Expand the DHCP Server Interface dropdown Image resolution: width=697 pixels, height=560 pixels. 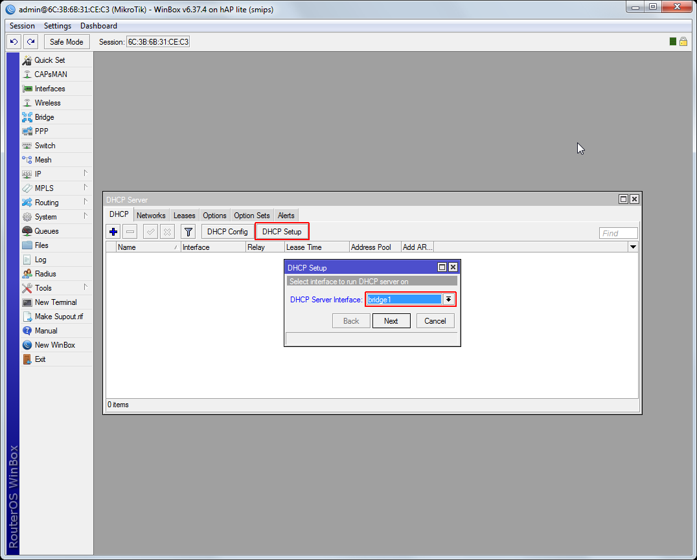click(448, 300)
